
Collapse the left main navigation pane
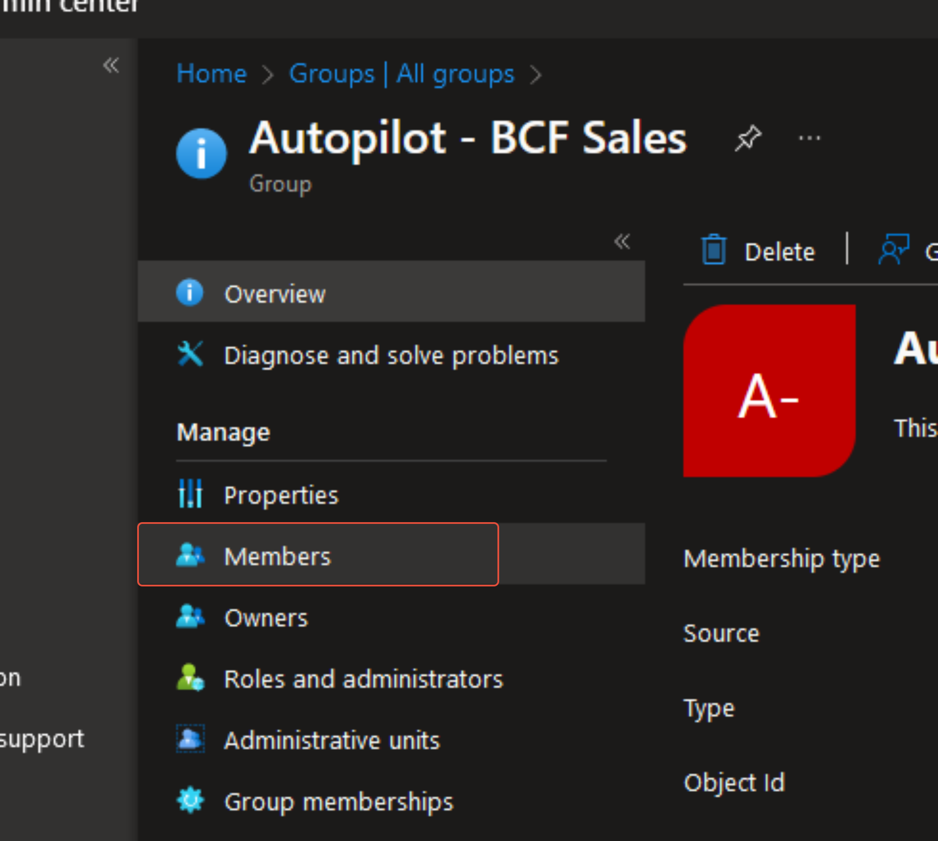point(111,65)
